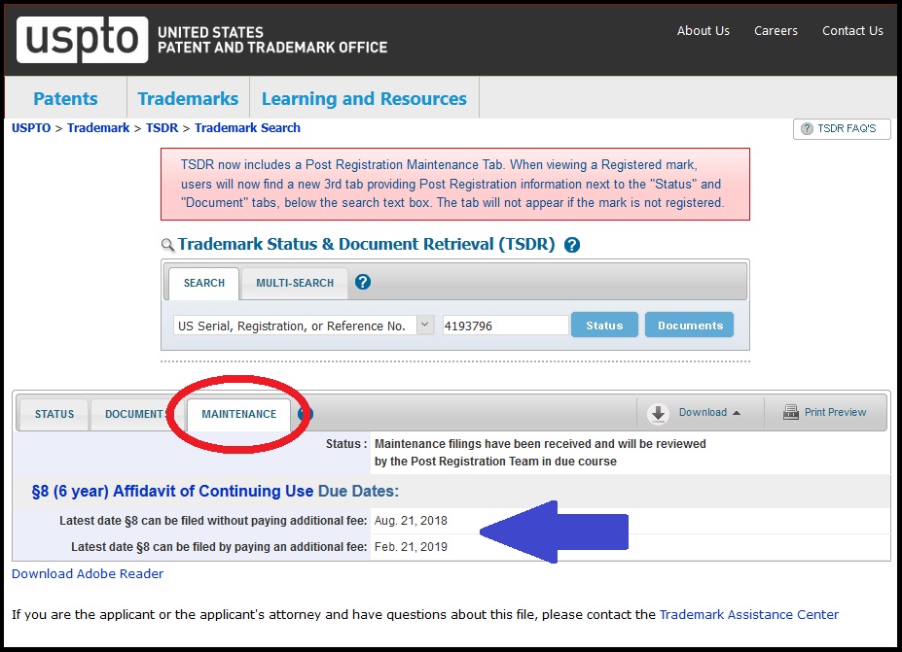The image size is (902, 652).
Task: Open the Patents menu
Action: click(65, 98)
